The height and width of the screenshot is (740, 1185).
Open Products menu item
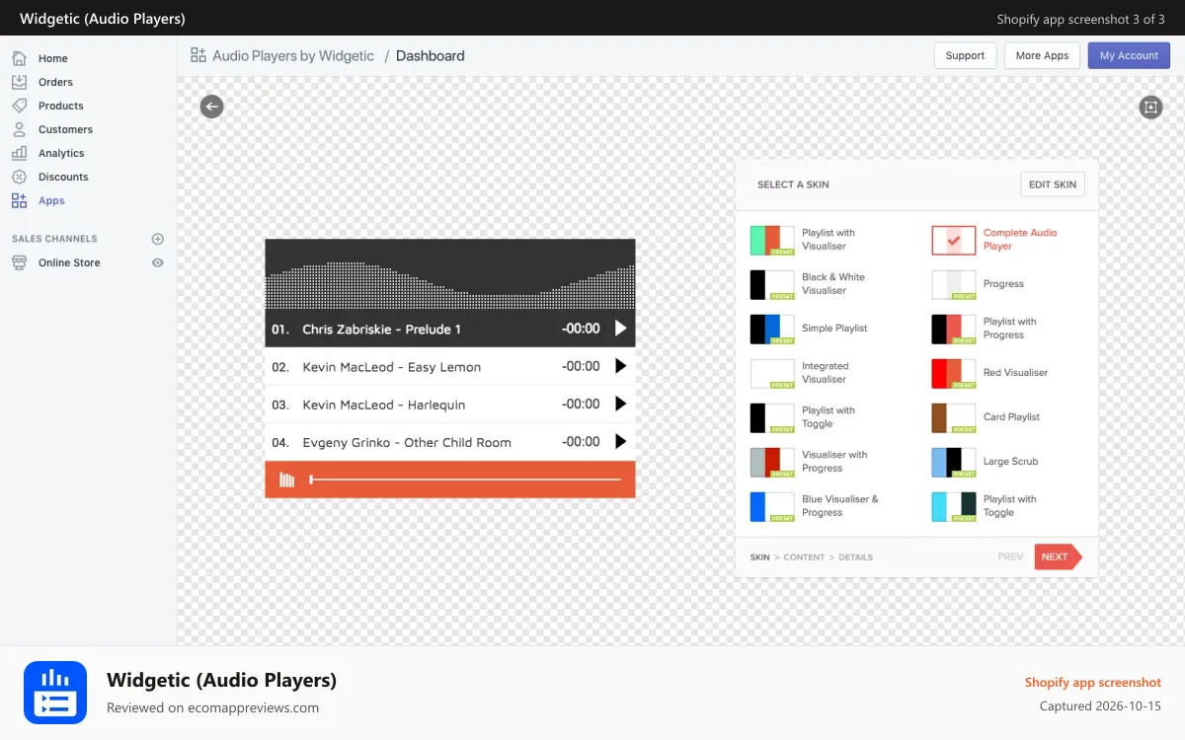pos(61,106)
